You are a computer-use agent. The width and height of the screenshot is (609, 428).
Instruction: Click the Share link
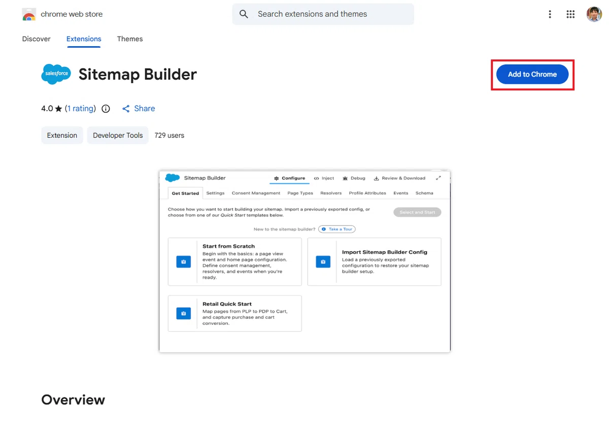pos(145,109)
